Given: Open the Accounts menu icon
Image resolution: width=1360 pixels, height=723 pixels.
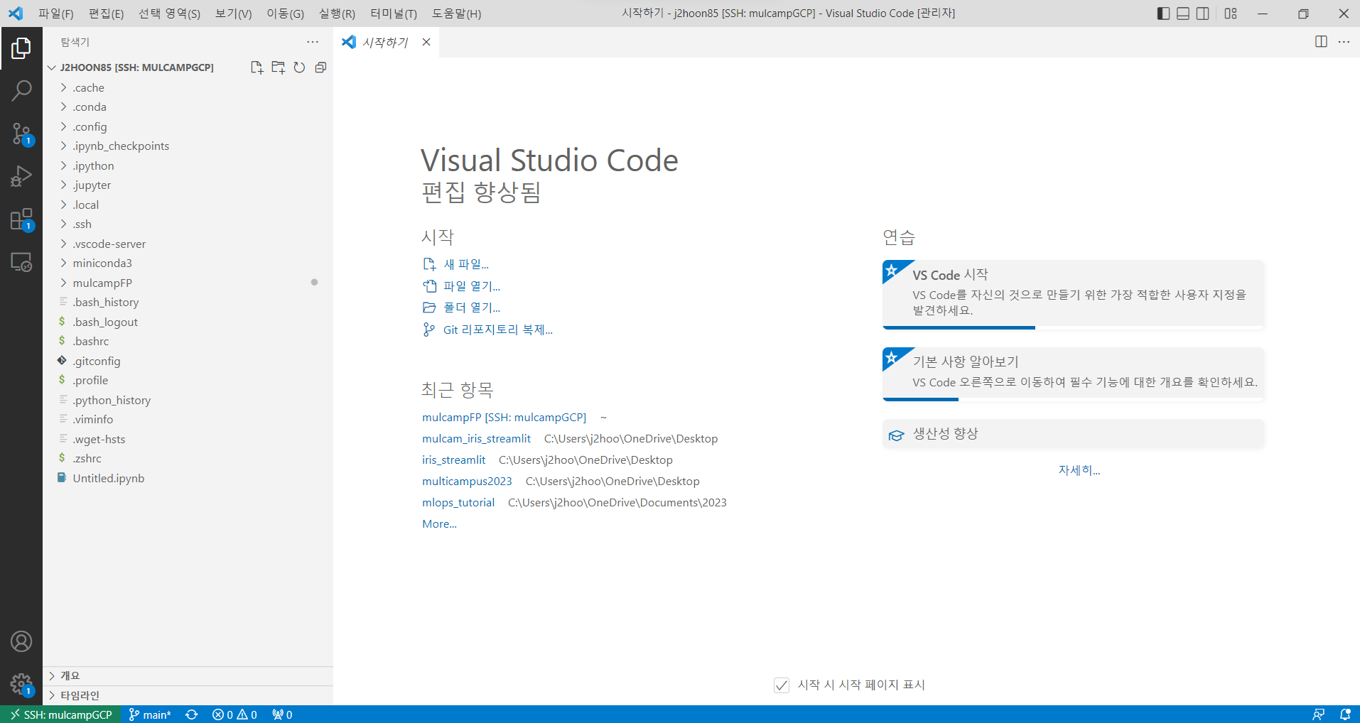Looking at the screenshot, I should tap(21, 641).
